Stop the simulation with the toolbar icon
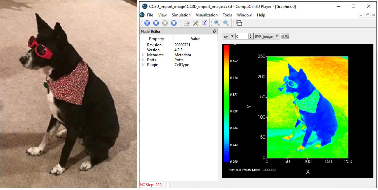 click(x=174, y=23)
